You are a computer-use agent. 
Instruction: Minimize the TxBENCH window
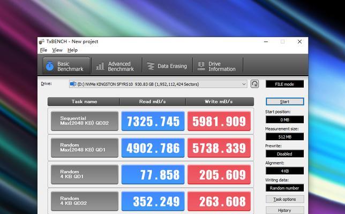(x=266, y=42)
